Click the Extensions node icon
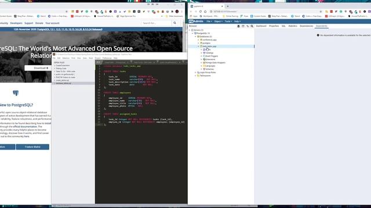The width and height of the screenshot is (371, 208). tap(204, 60)
